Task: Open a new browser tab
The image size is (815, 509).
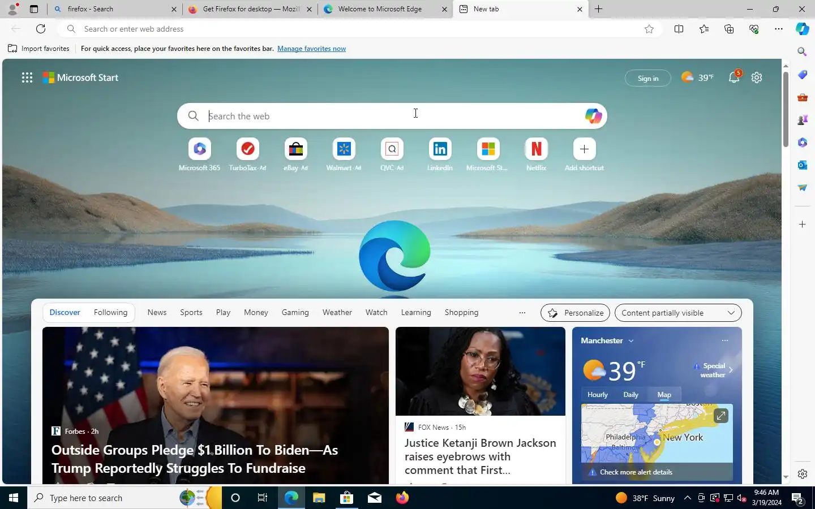Action: click(598, 9)
